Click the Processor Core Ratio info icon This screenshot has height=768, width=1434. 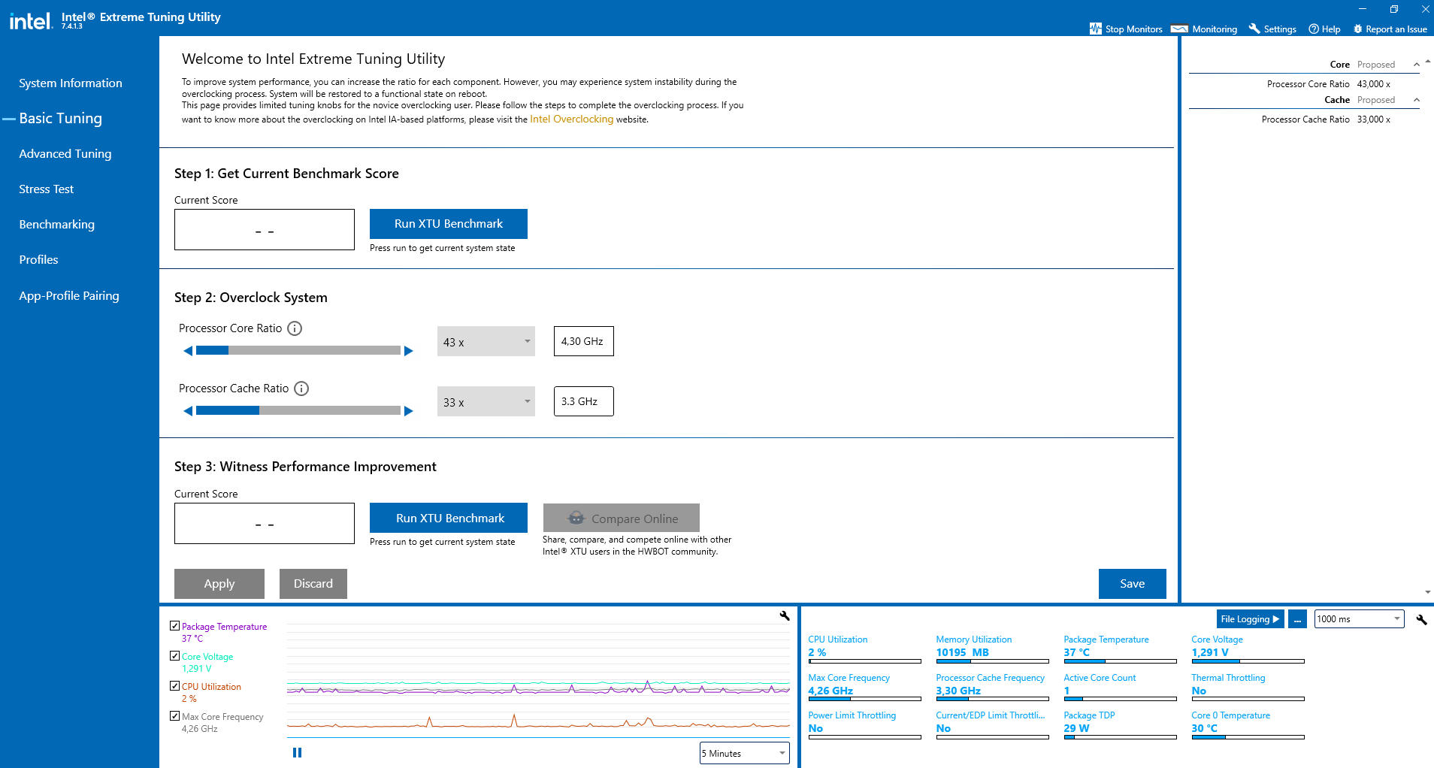click(295, 328)
